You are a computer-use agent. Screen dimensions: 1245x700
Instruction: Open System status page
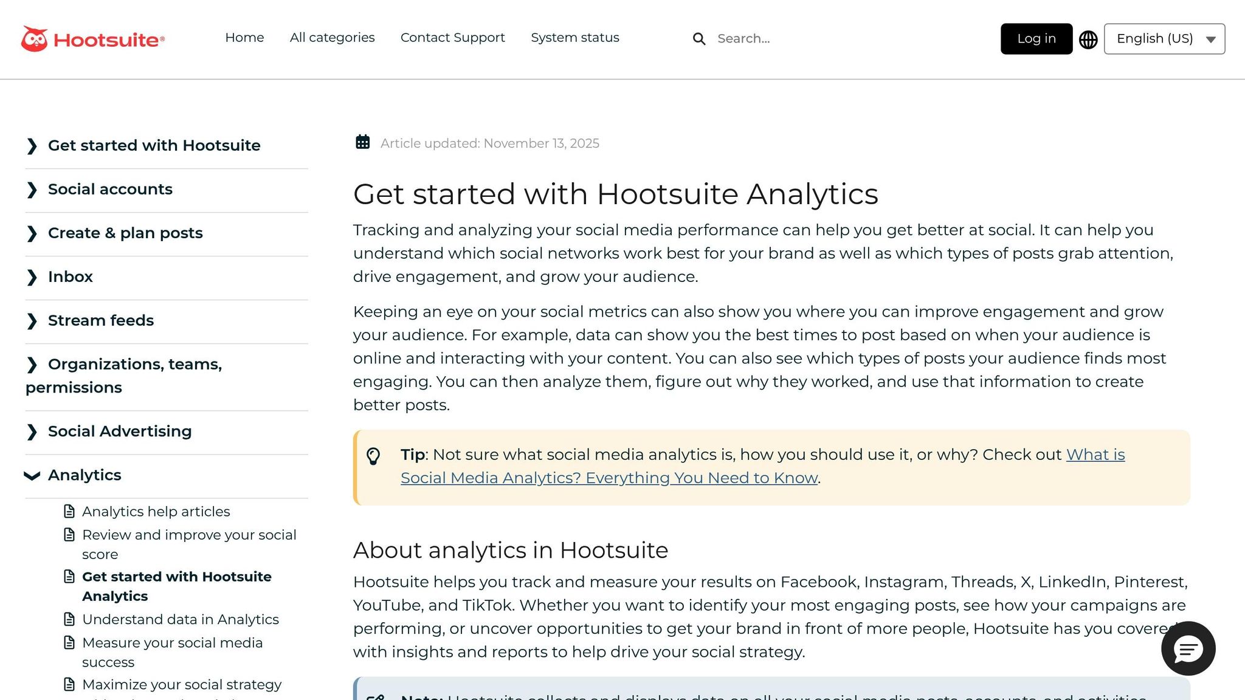click(574, 38)
